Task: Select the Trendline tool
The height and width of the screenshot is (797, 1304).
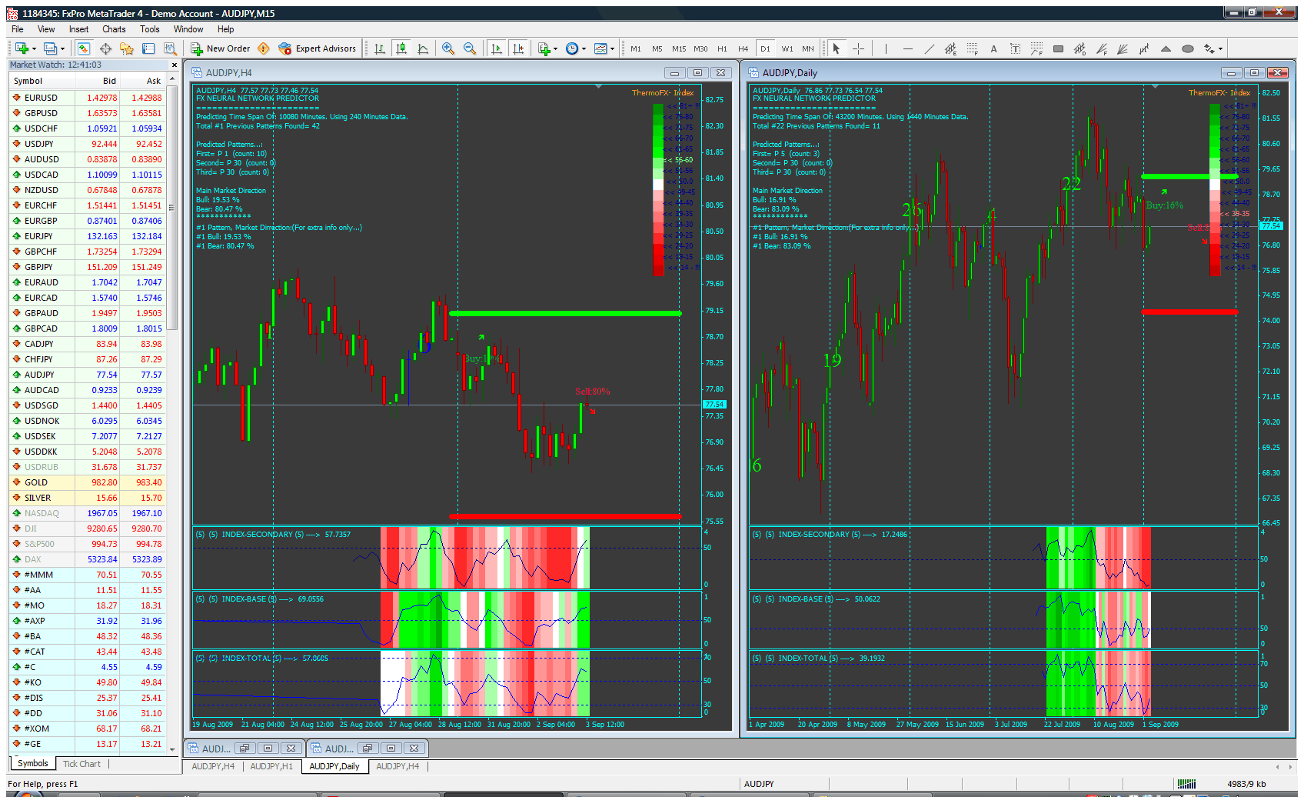Action: coord(929,48)
